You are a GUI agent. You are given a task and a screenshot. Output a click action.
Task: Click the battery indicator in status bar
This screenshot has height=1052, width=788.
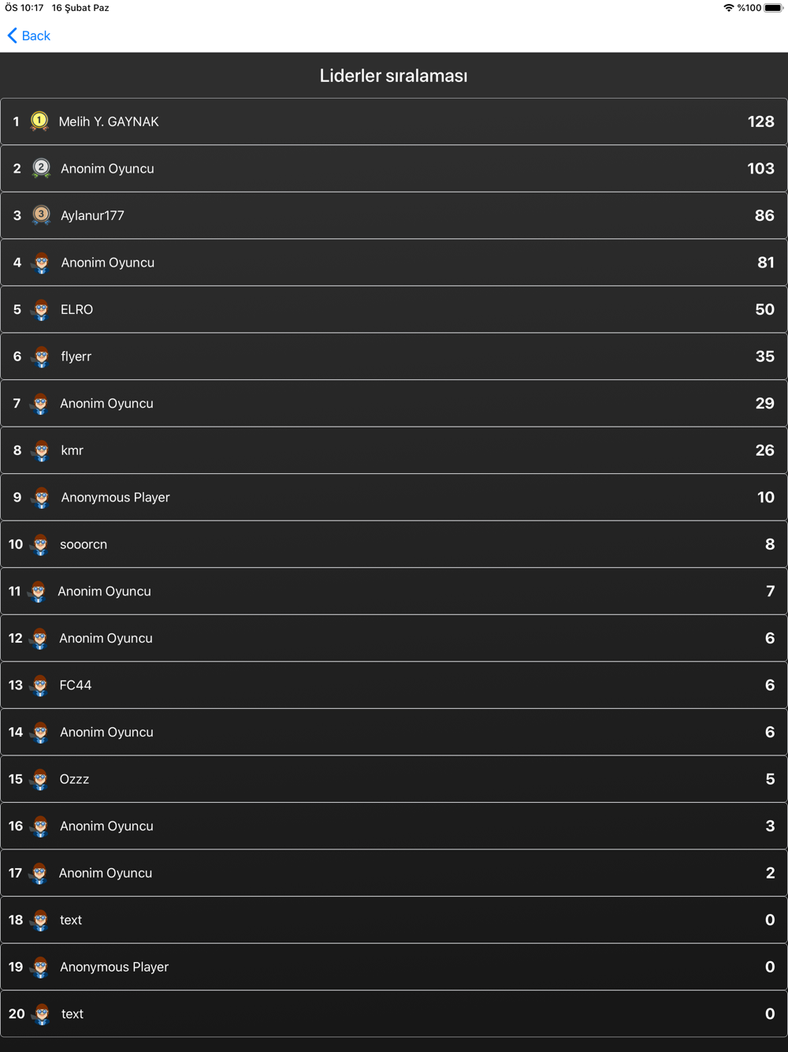pos(772,8)
